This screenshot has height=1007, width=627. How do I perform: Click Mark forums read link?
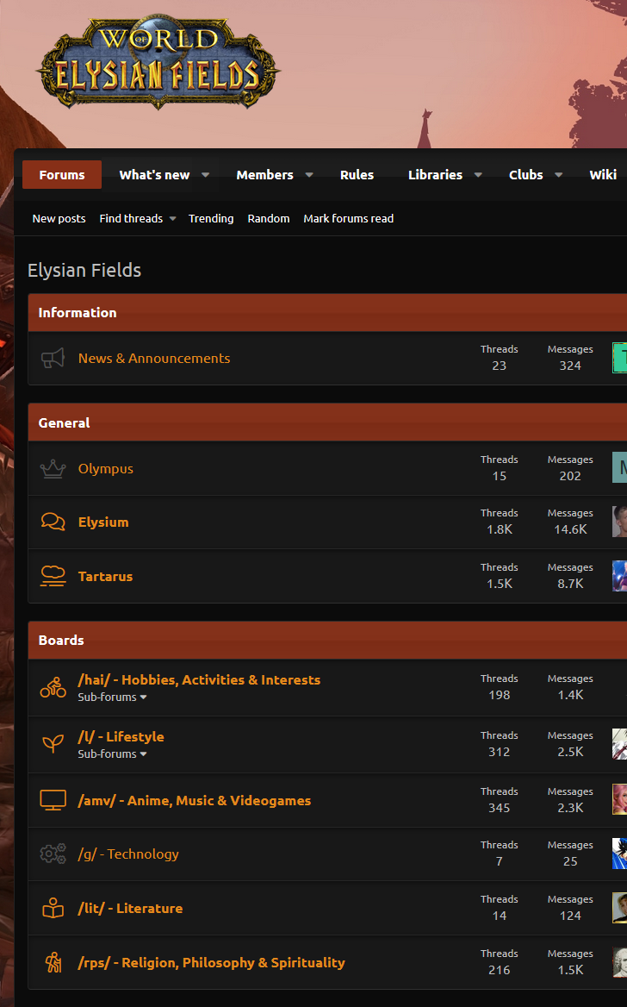(348, 219)
